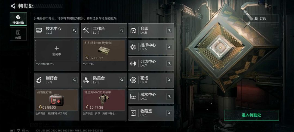The height and width of the screenshot is (132, 294).
Task: Inspect 潜水中心 via its magnifier icon
Action: click(x=169, y=96)
